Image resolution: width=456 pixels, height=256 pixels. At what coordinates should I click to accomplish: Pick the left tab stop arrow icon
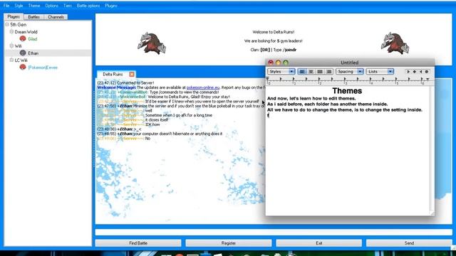(408, 71)
